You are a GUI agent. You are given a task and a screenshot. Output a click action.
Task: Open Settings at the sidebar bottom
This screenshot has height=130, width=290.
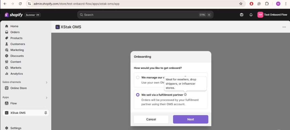[x=16, y=128]
